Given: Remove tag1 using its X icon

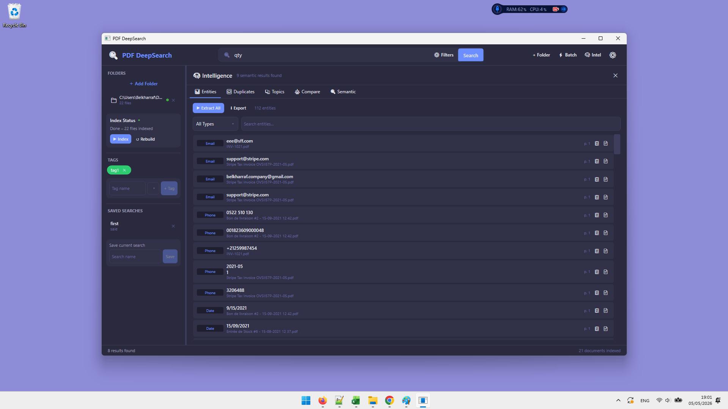Looking at the screenshot, I should tap(124, 170).
